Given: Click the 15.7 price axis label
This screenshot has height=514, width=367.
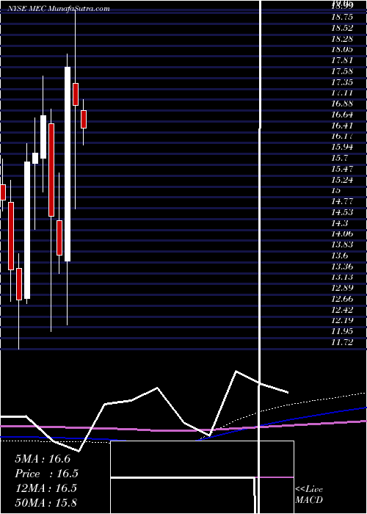Looking at the screenshot, I should 339,158.
